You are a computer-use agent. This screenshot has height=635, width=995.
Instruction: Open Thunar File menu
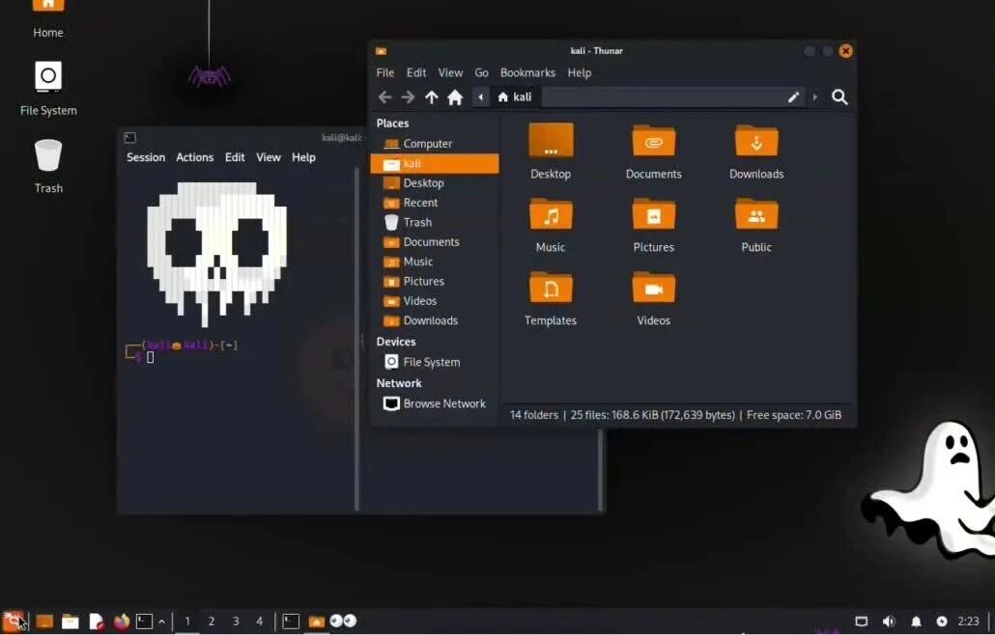tap(385, 73)
